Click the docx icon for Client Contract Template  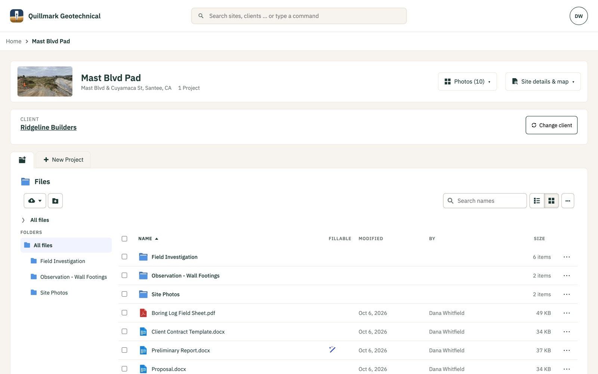pos(143,332)
